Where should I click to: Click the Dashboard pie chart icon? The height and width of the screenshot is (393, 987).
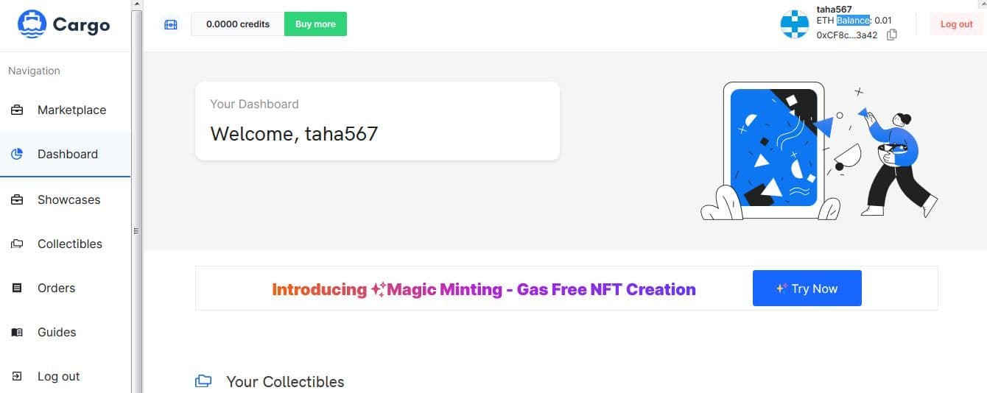(x=17, y=155)
